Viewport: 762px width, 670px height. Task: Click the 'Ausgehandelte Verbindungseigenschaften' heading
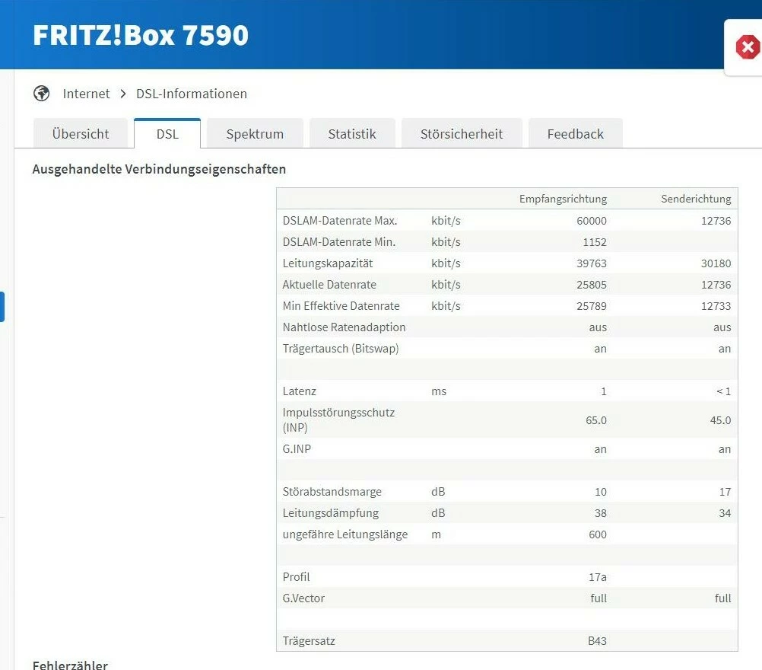pyautogui.click(x=159, y=169)
